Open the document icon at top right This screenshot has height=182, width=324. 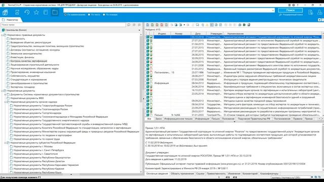click(x=310, y=12)
